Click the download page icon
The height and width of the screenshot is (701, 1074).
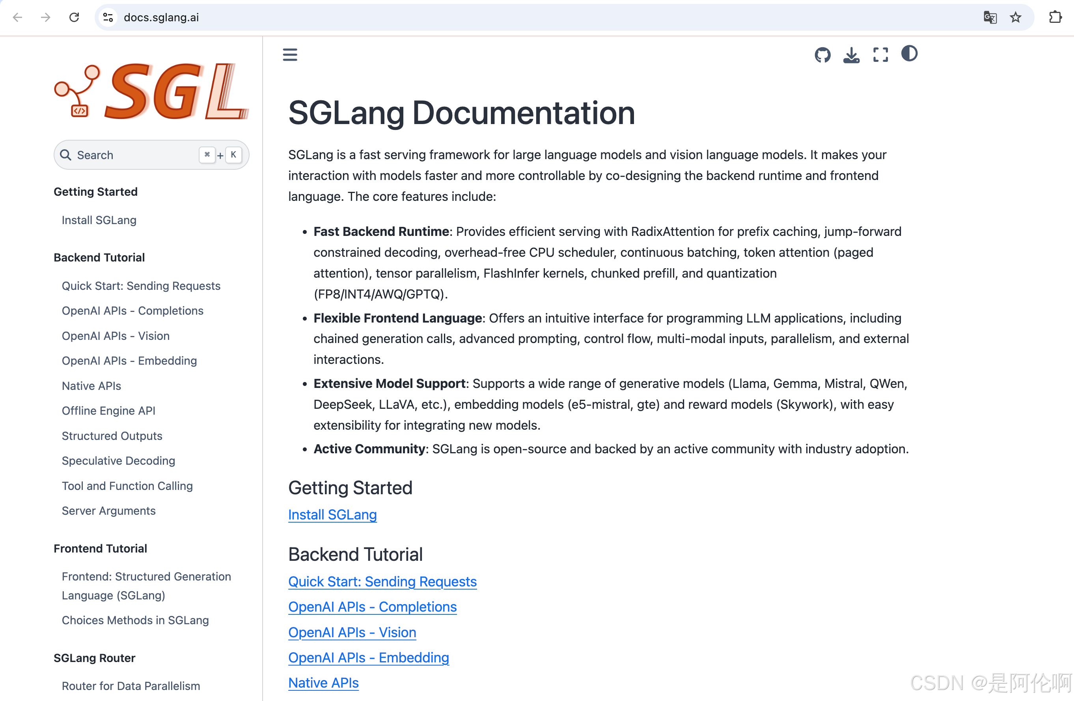(x=851, y=55)
